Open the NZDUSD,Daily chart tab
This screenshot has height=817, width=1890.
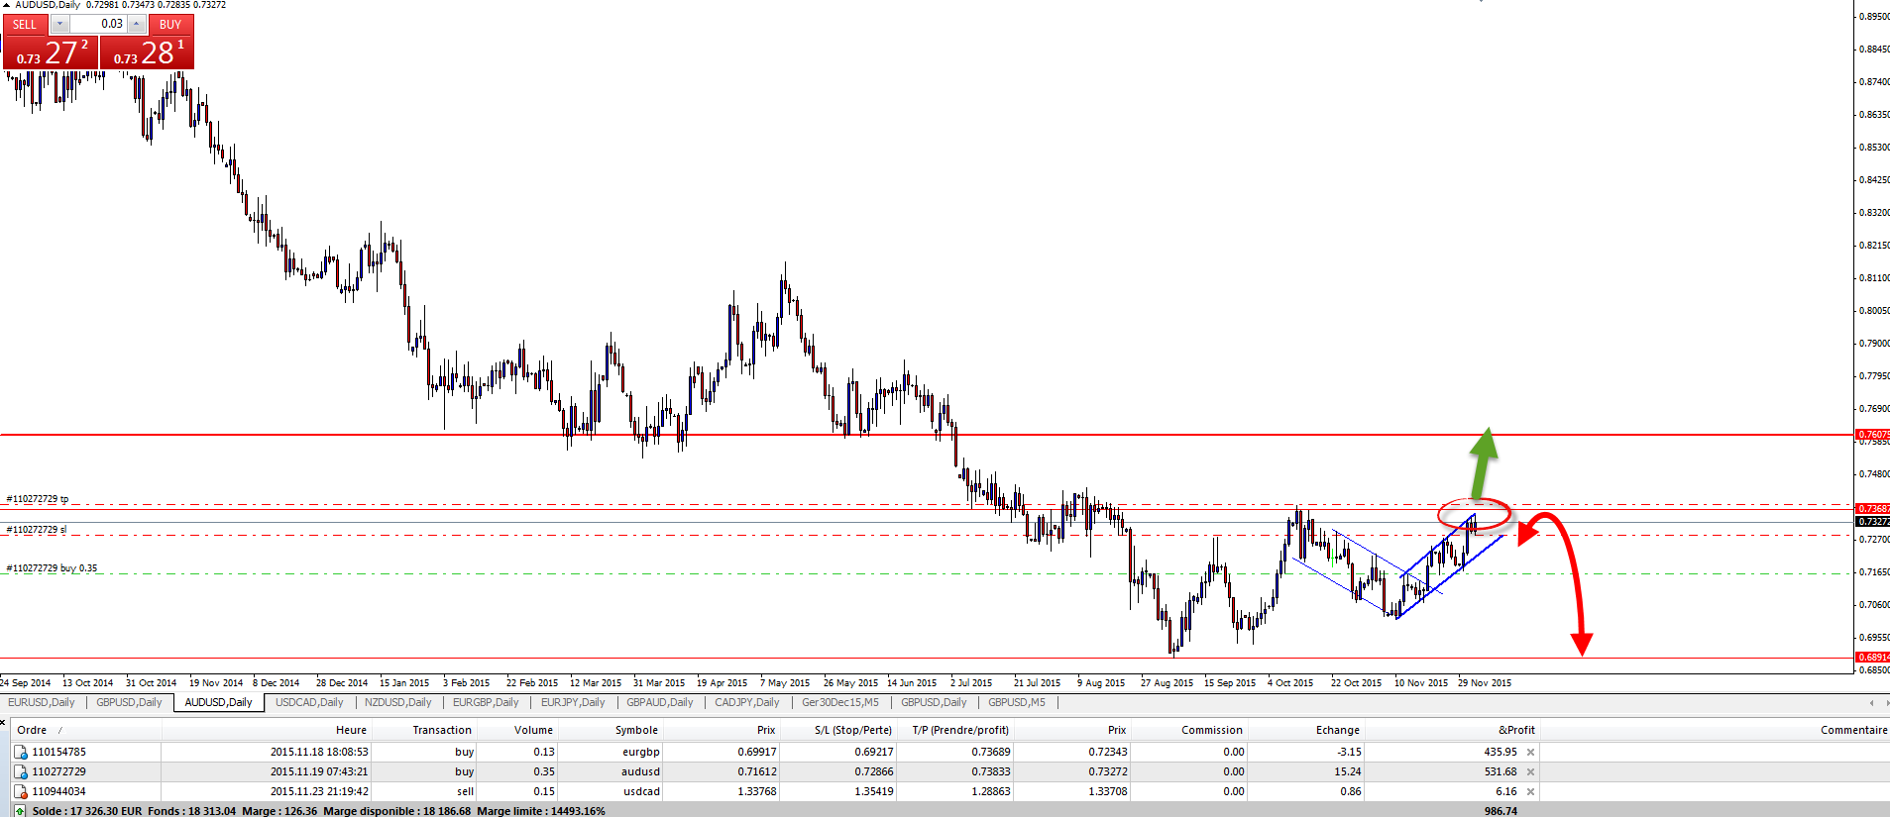click(x=397, y=702)
